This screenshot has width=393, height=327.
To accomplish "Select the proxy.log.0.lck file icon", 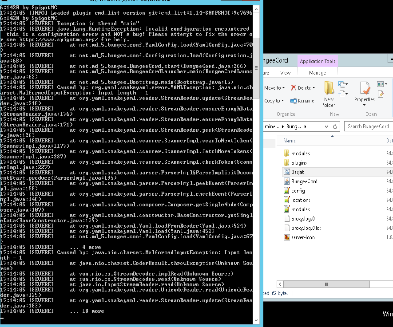I will tap(286, 228).
